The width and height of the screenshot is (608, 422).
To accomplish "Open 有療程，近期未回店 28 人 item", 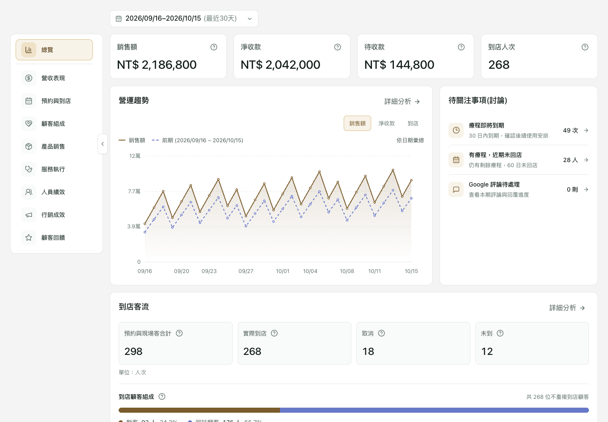I will click(518, 160).
